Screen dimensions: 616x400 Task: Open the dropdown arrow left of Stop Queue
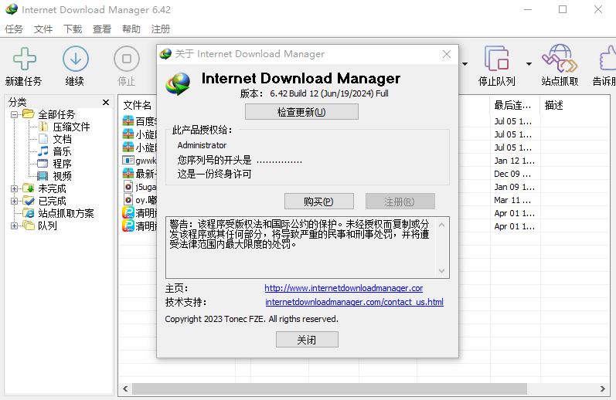[x=465, y=63]
